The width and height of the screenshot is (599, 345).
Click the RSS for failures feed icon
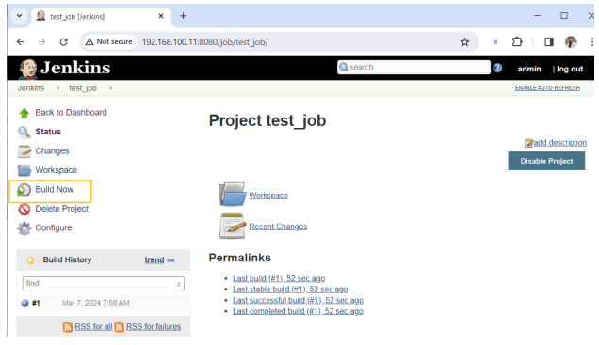pos(120,327)
